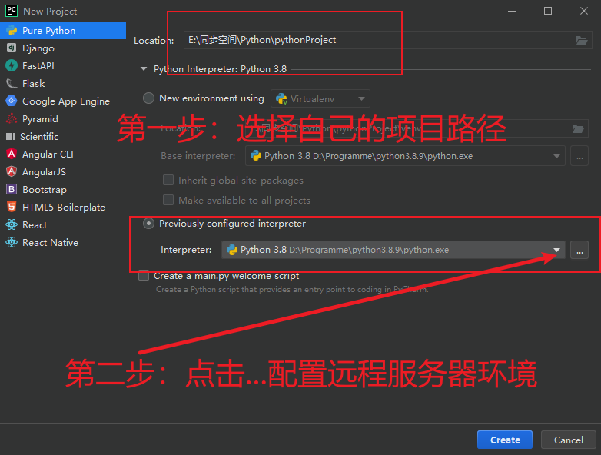
Task: Click the HTML5 orange badge icon
Action: pyautogui.click(x=12, y=207)
